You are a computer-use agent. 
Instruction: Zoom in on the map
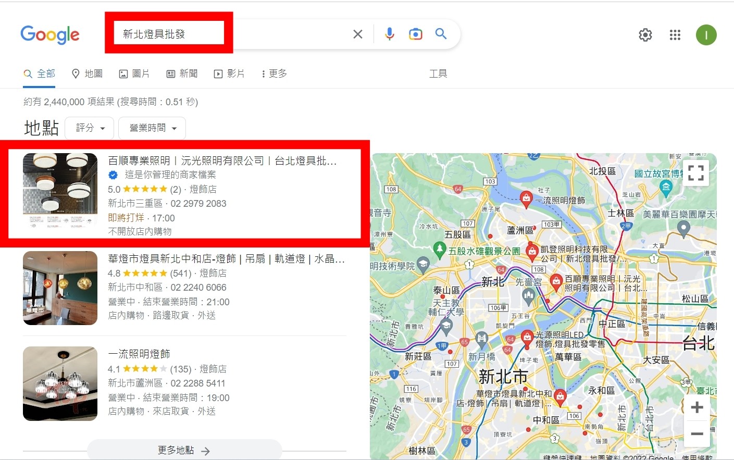click(697, 407)
